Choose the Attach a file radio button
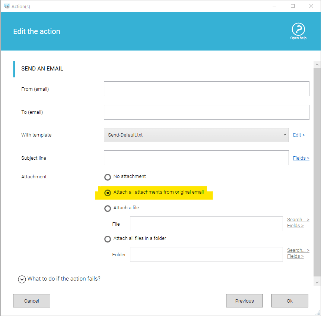 108,208
